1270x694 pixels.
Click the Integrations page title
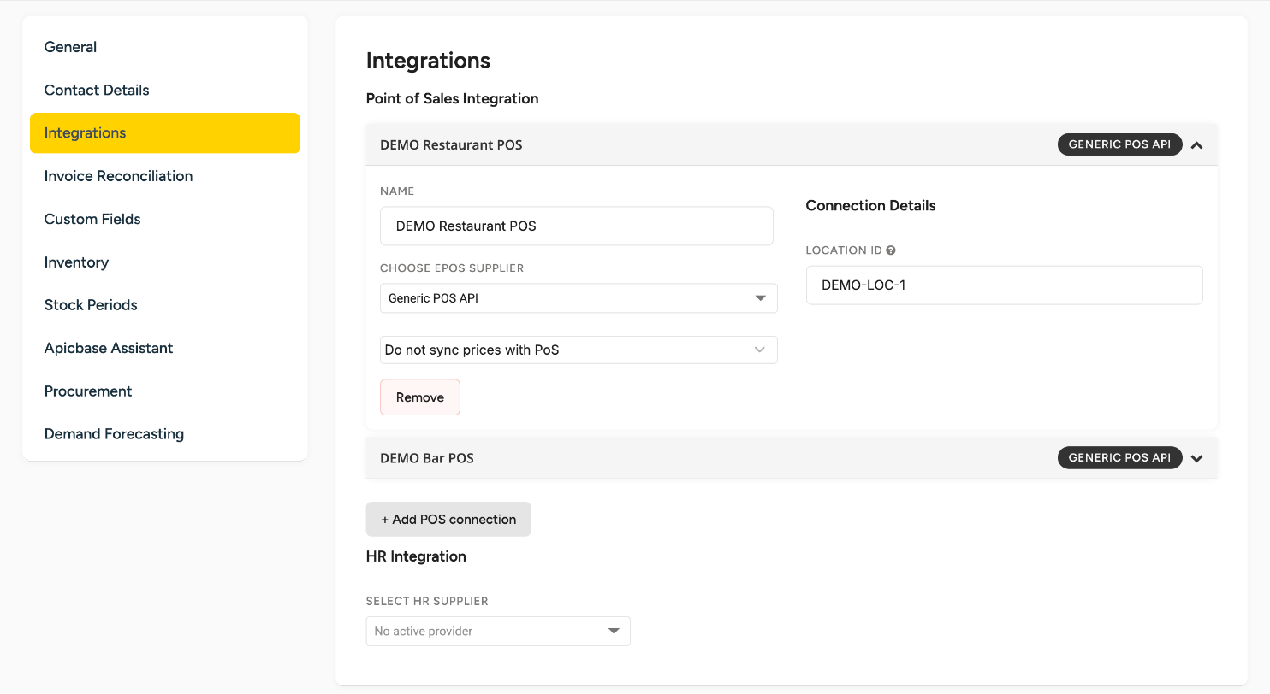click(x=428, y=61)
